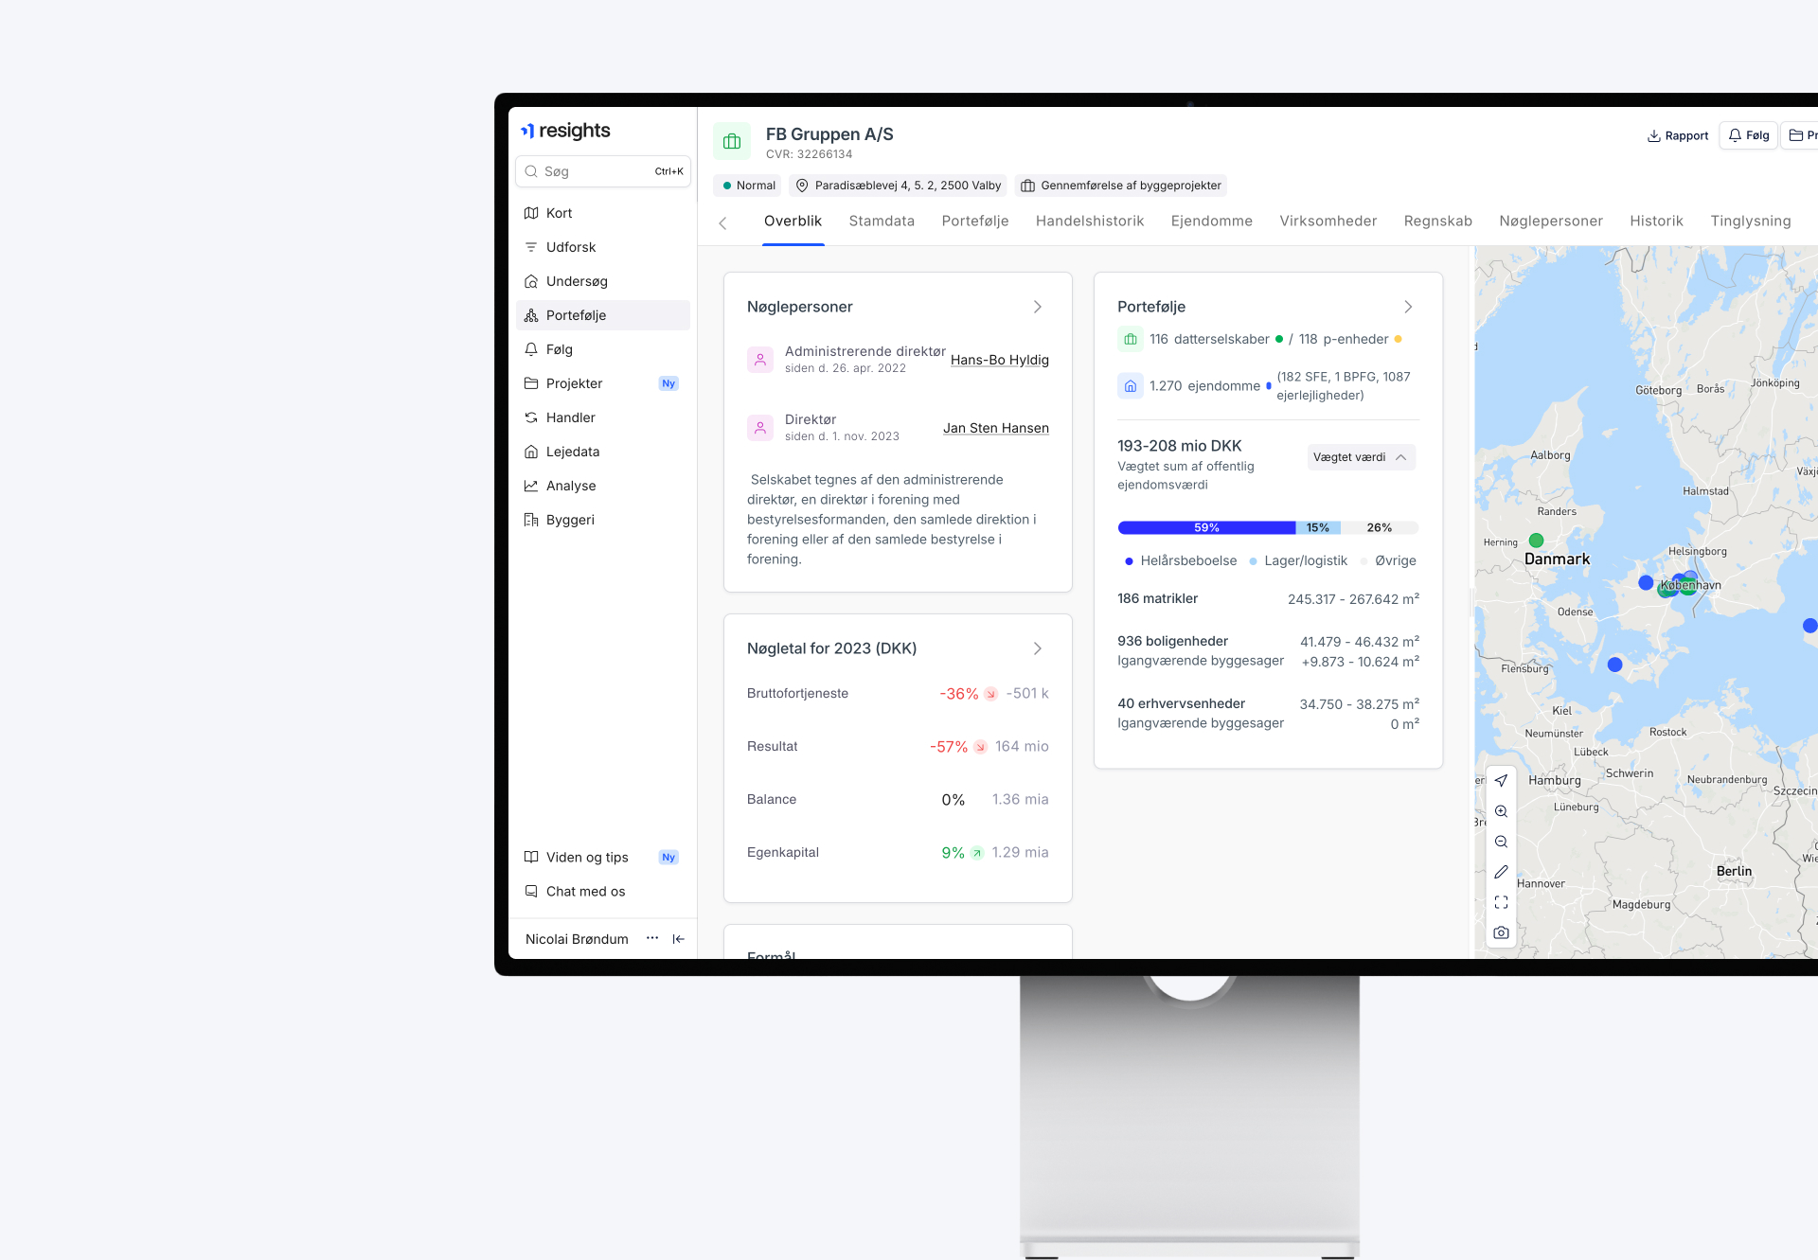Toggle map fullscreen icon
The width and height of the screenshot is (1818, 1260).
(x=1501, y=902)
